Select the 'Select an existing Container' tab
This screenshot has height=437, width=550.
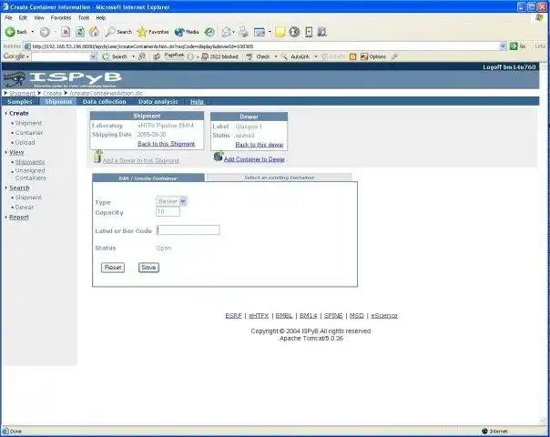pyautogui.click(x=280, y=178)
